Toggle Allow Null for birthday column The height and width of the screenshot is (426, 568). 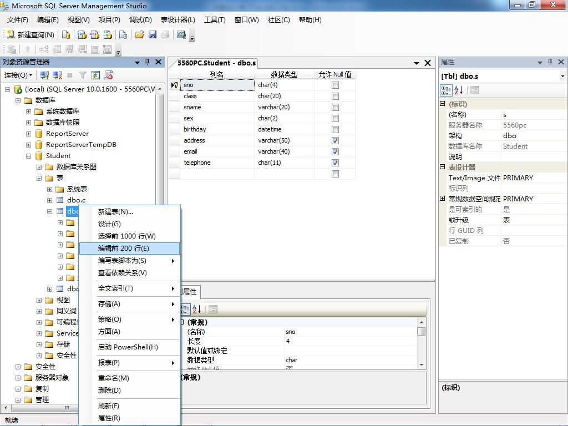(335, 129)
